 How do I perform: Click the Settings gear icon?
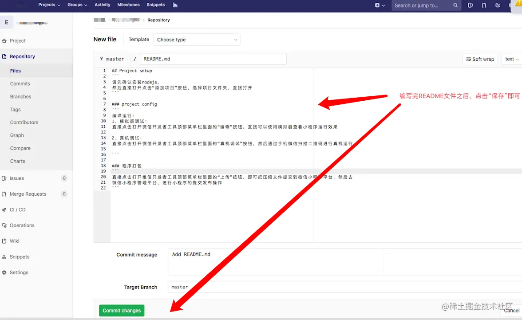pos(4,273)
